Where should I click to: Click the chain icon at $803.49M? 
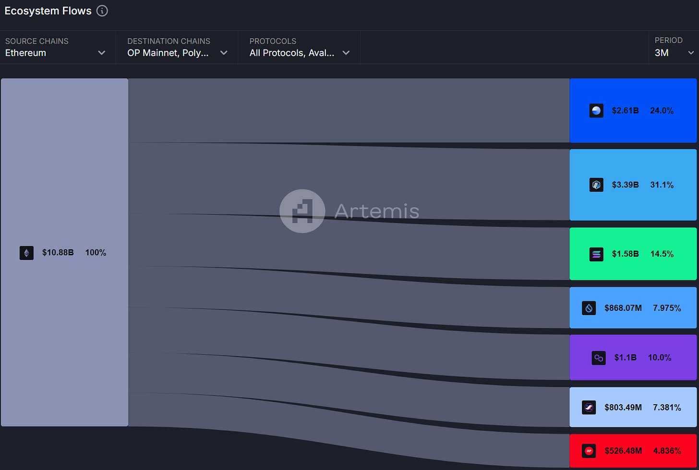click(589, 408)
